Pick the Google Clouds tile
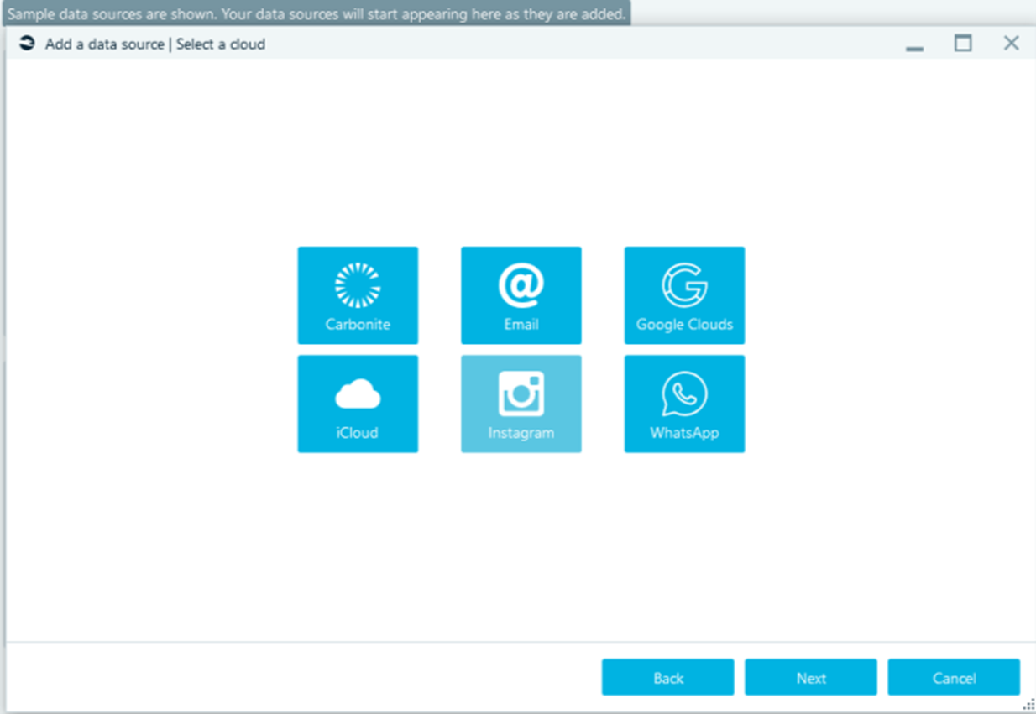 coord(684,295)
